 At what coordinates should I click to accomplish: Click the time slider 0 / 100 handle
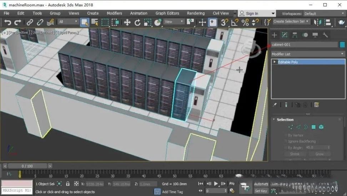coord(27,166)
